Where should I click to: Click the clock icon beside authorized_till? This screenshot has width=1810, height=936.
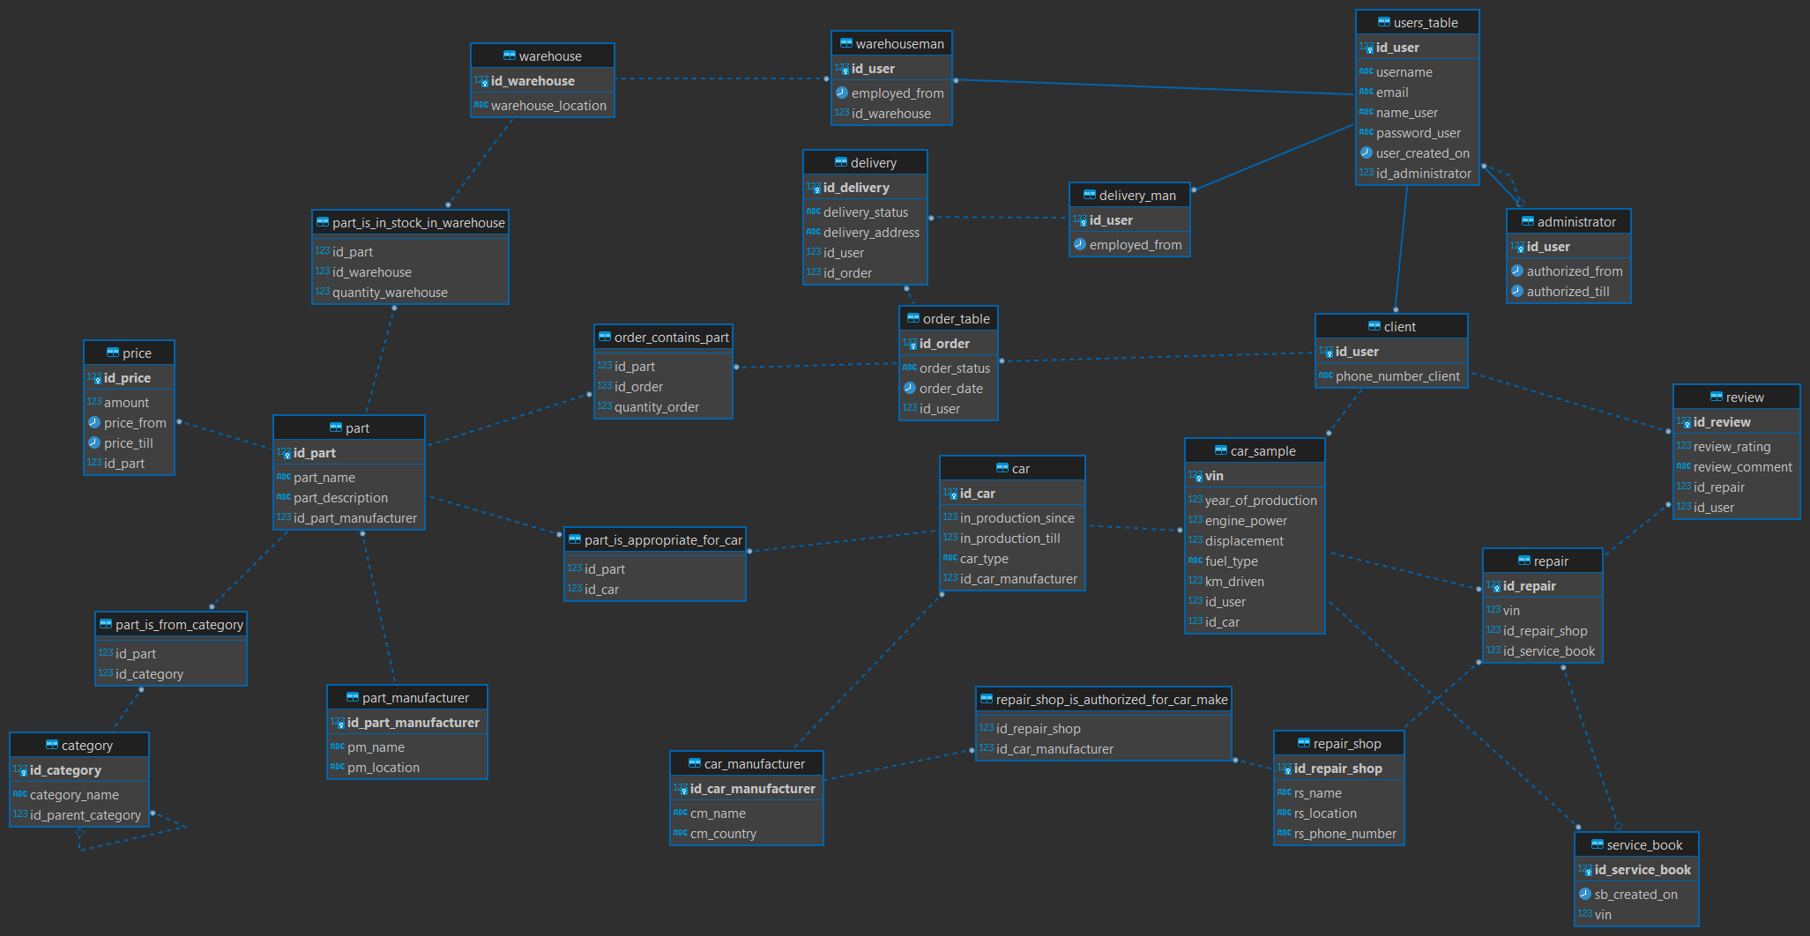pos(1517,291)
